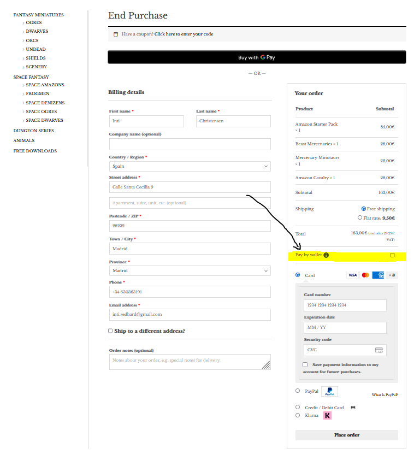This screenshot has height=454, width=420.
Task: Click into the Card number field
Action: click(345, 305)
